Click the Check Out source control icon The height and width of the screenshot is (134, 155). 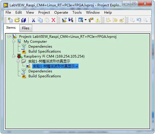click(146, 20)
